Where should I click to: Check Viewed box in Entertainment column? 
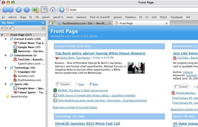pos(177,87)
